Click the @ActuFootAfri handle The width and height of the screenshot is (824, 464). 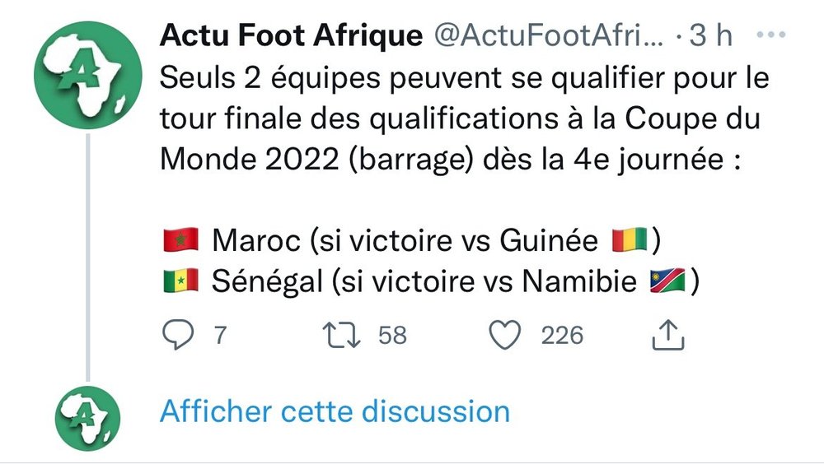pos(547,35)
